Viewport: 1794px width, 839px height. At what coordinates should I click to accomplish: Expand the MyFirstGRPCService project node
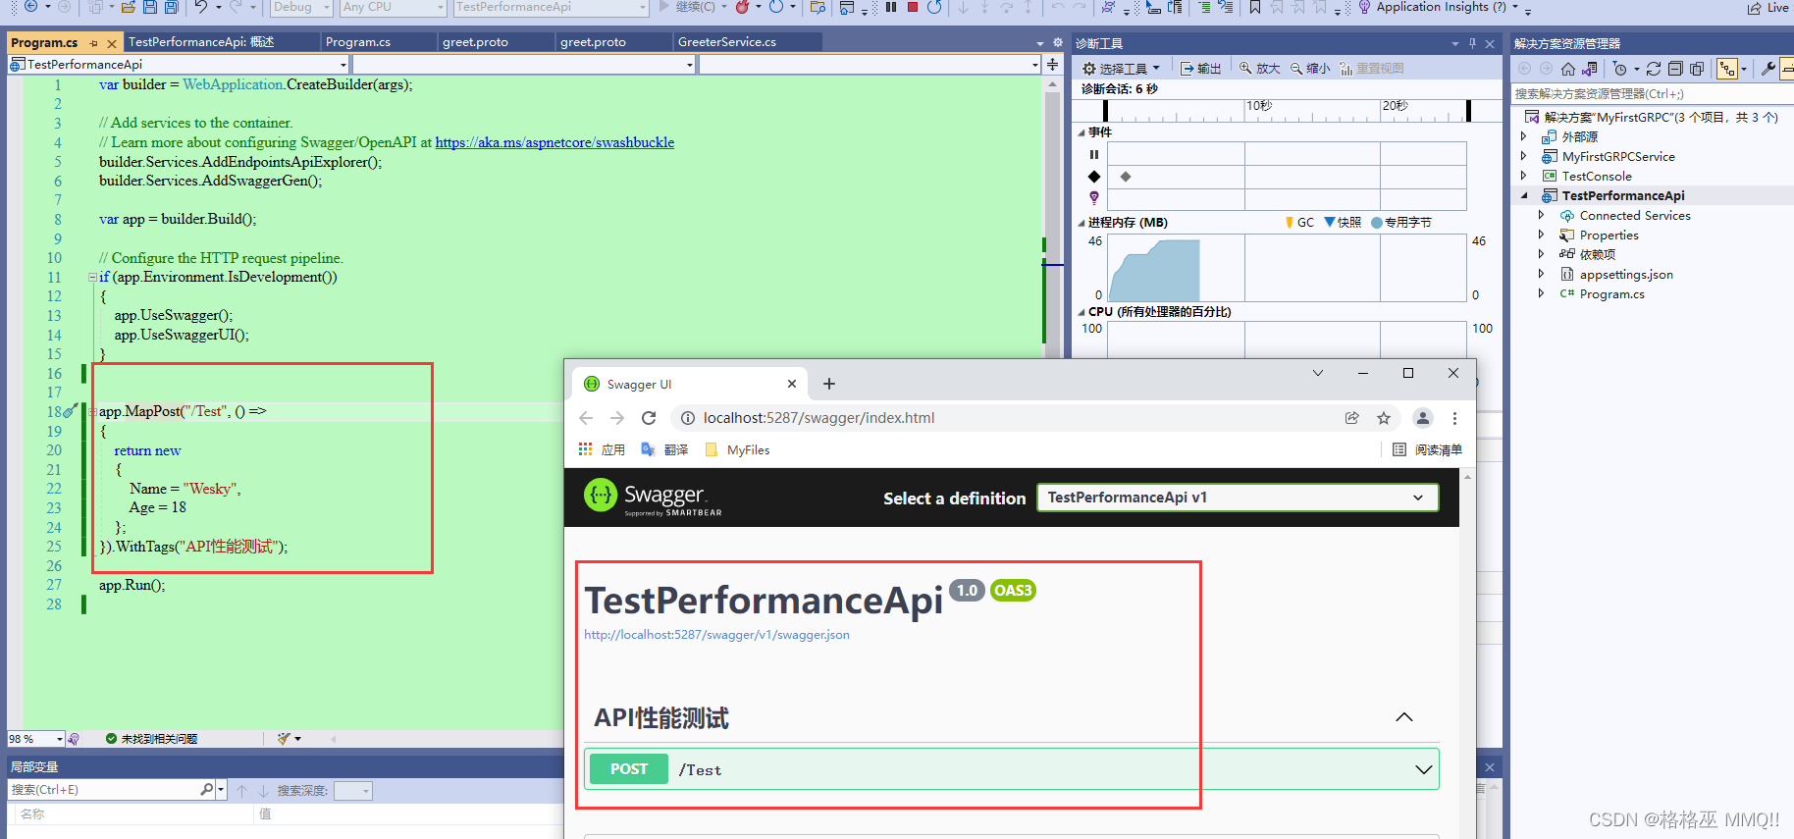click(1523, 156)
